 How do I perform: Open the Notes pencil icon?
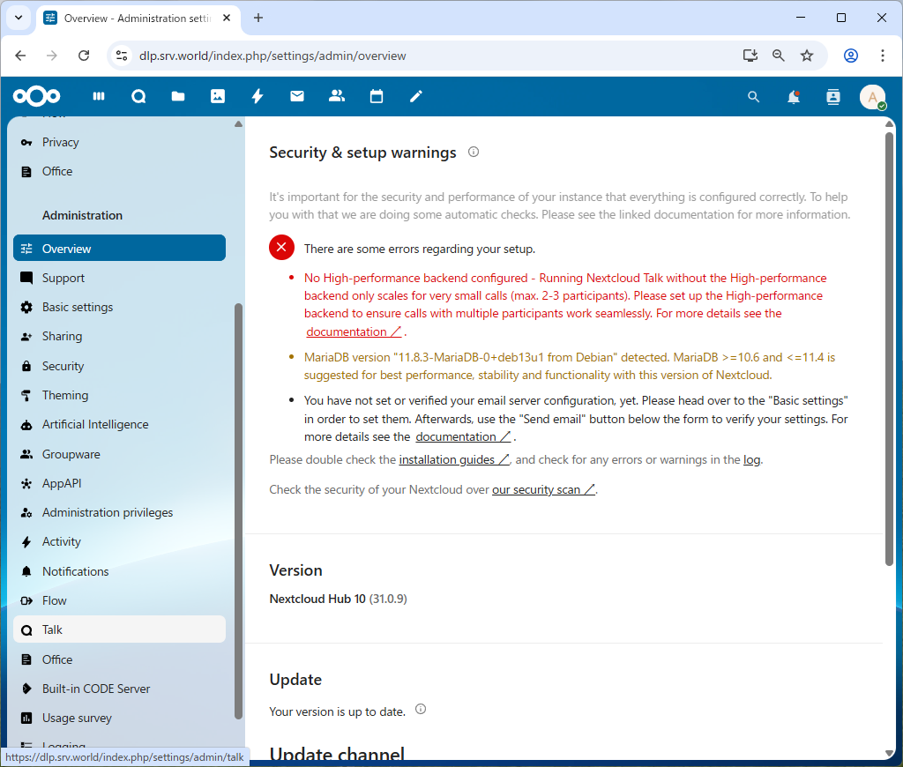point(416,97)
